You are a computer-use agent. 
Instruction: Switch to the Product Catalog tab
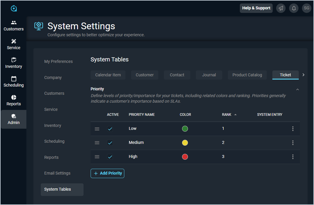pyautogui.click(x=247, y=75)
